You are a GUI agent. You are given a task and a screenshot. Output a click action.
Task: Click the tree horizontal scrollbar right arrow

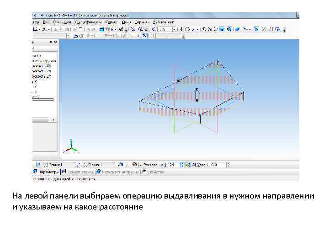[x=53, y=120]
